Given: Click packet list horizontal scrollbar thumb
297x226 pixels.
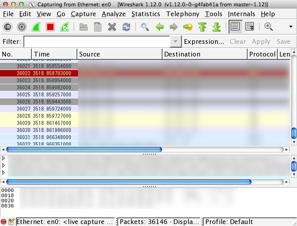Looking at the screenshot, I should pos(84,149).
